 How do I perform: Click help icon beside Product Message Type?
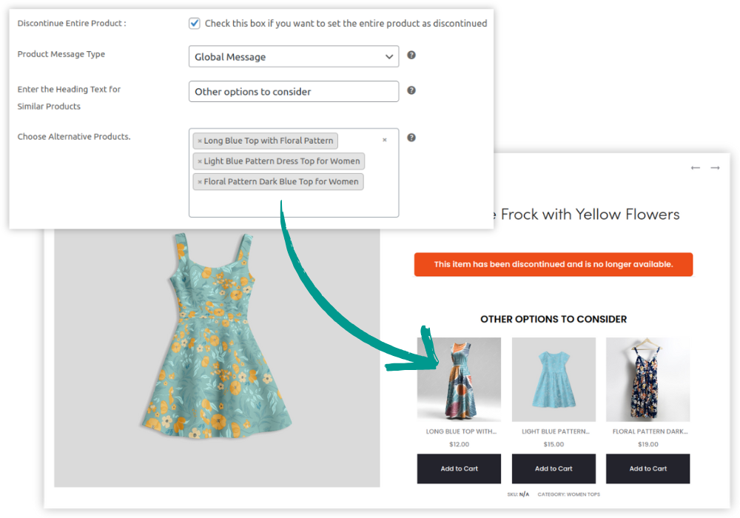pos(411,55)
